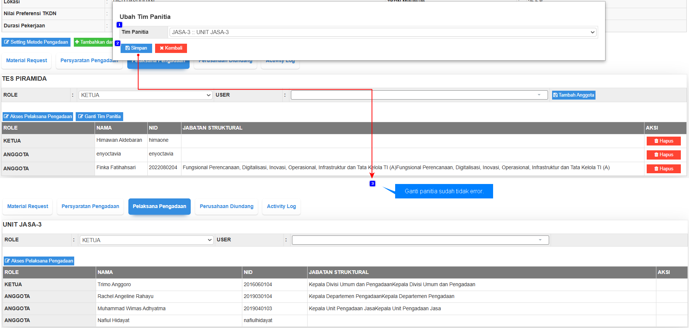Viewport: 689px width, 328px height.
Task: Open Setting Metode Pengadaan
Action: [36, 42]
